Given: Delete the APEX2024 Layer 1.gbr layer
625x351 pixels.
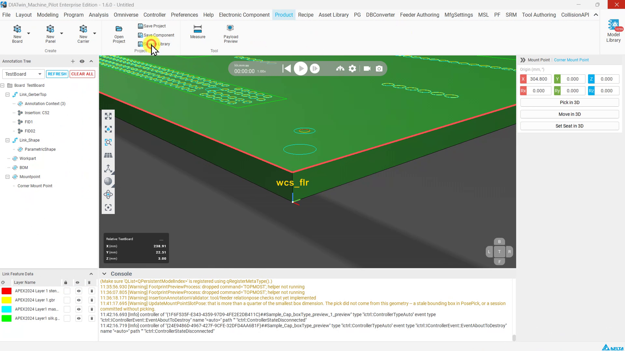Looking at the screenshot, I should [x=91, y=300].
